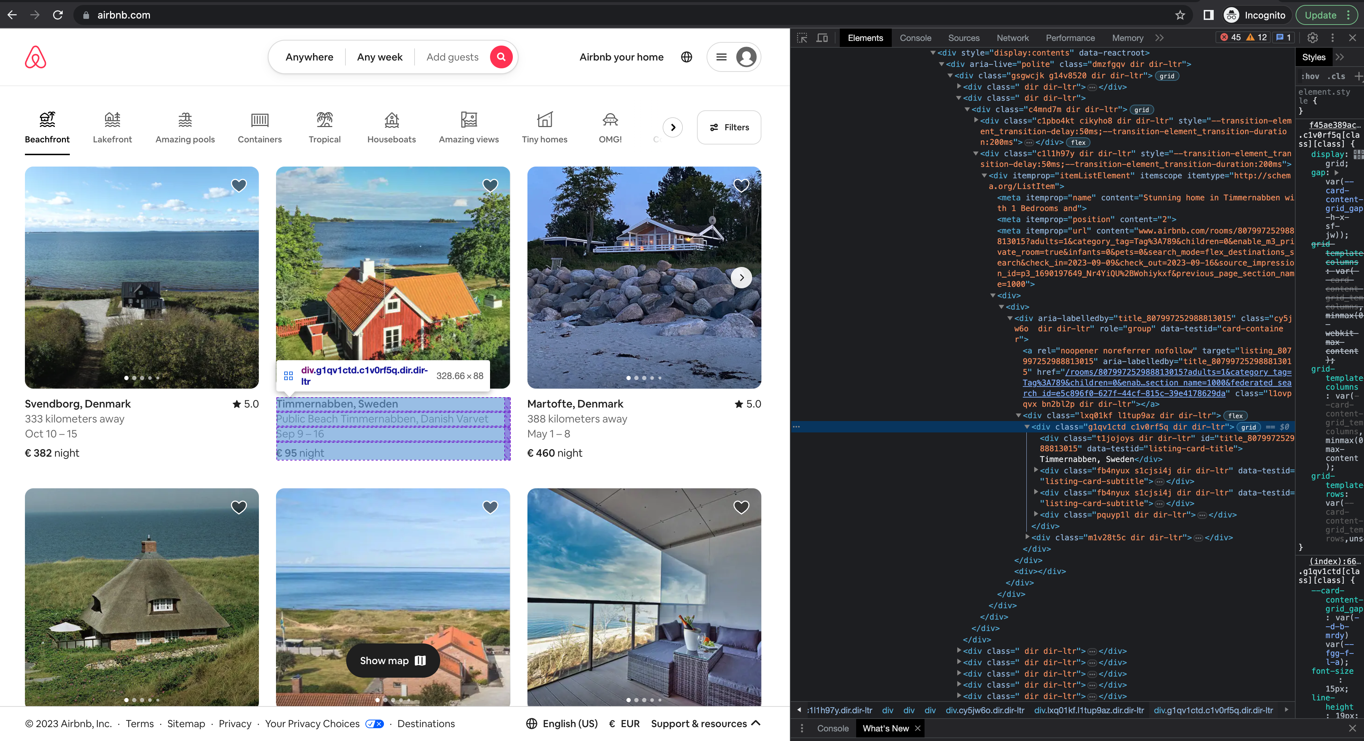
Task: Click the Airbnb logo
Action: (36, 57)
